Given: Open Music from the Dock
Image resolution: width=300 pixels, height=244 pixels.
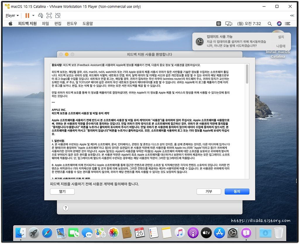Looking at the screenshot, I should coord(180,233).
